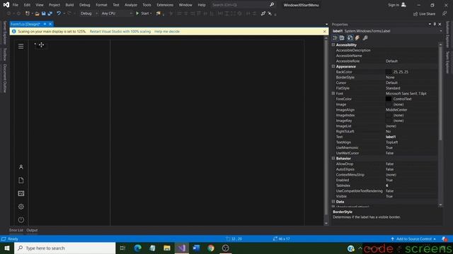
Task: Click the BackColor swatch showing 25, 25, 25
Action: coord(389,72)
